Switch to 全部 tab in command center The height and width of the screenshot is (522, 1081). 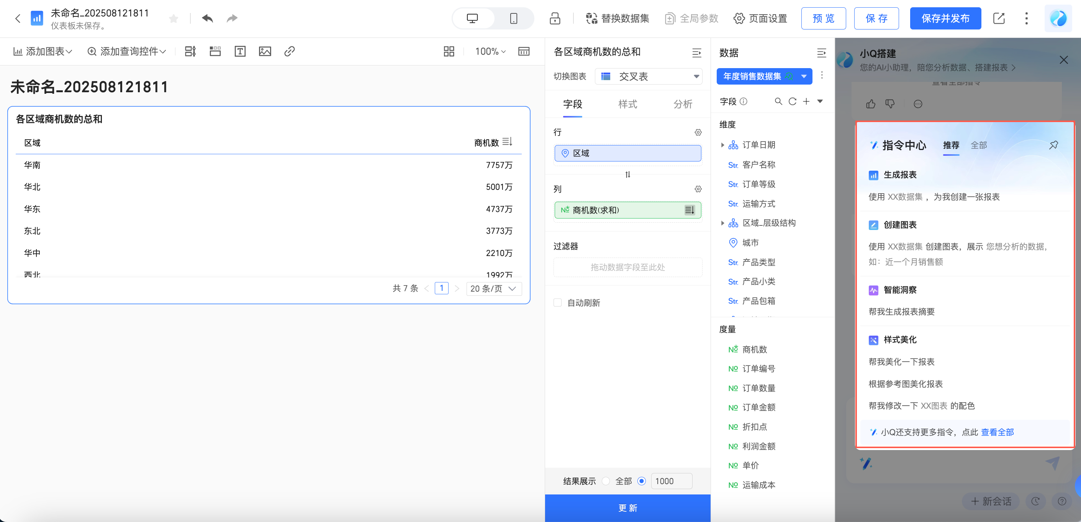(x=979, y=145)
